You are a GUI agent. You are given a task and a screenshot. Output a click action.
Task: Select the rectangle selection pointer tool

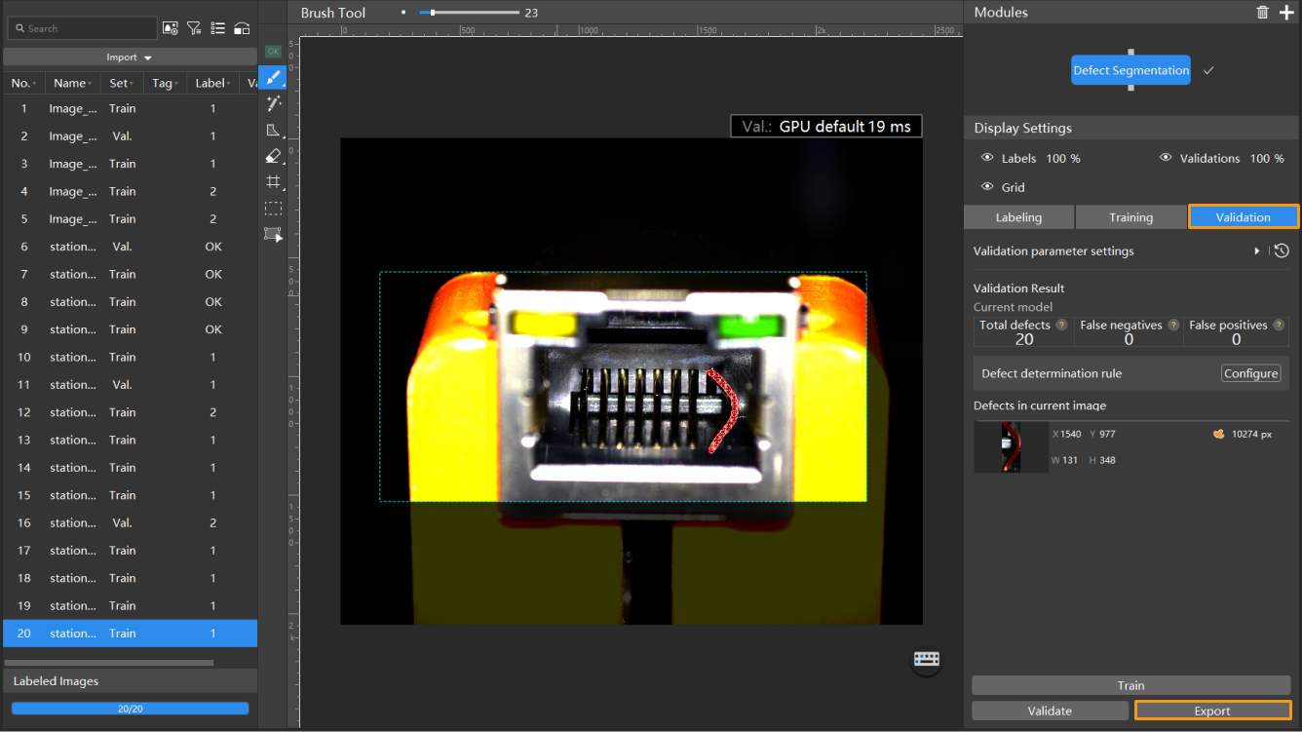tap(273, 235)
